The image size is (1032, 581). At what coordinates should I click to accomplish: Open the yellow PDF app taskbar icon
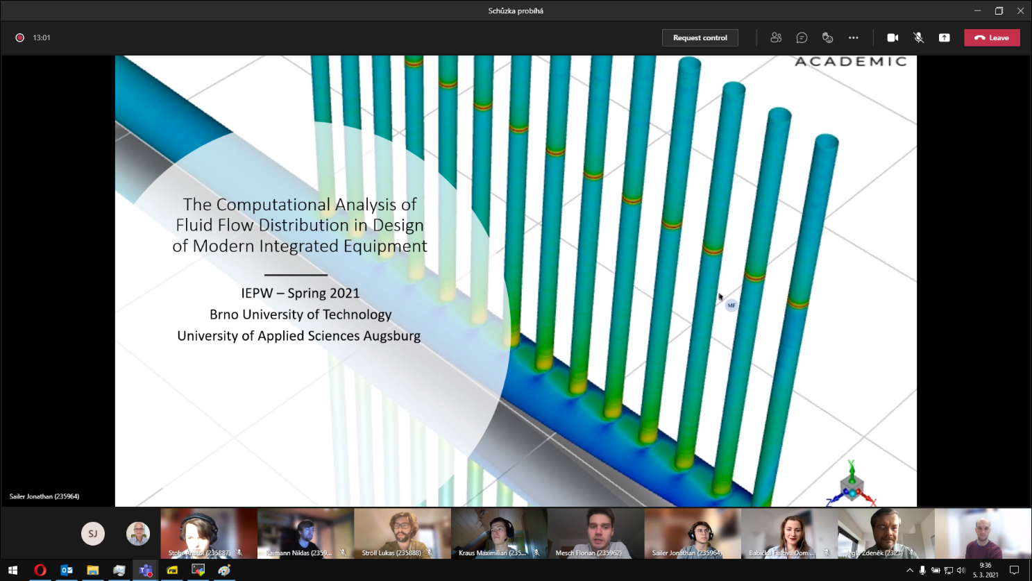[x=172, y=570]
